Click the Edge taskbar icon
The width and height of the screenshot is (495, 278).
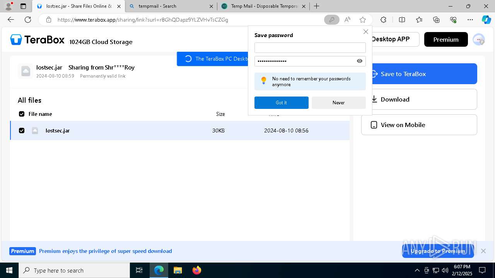(x=159, y=270)
